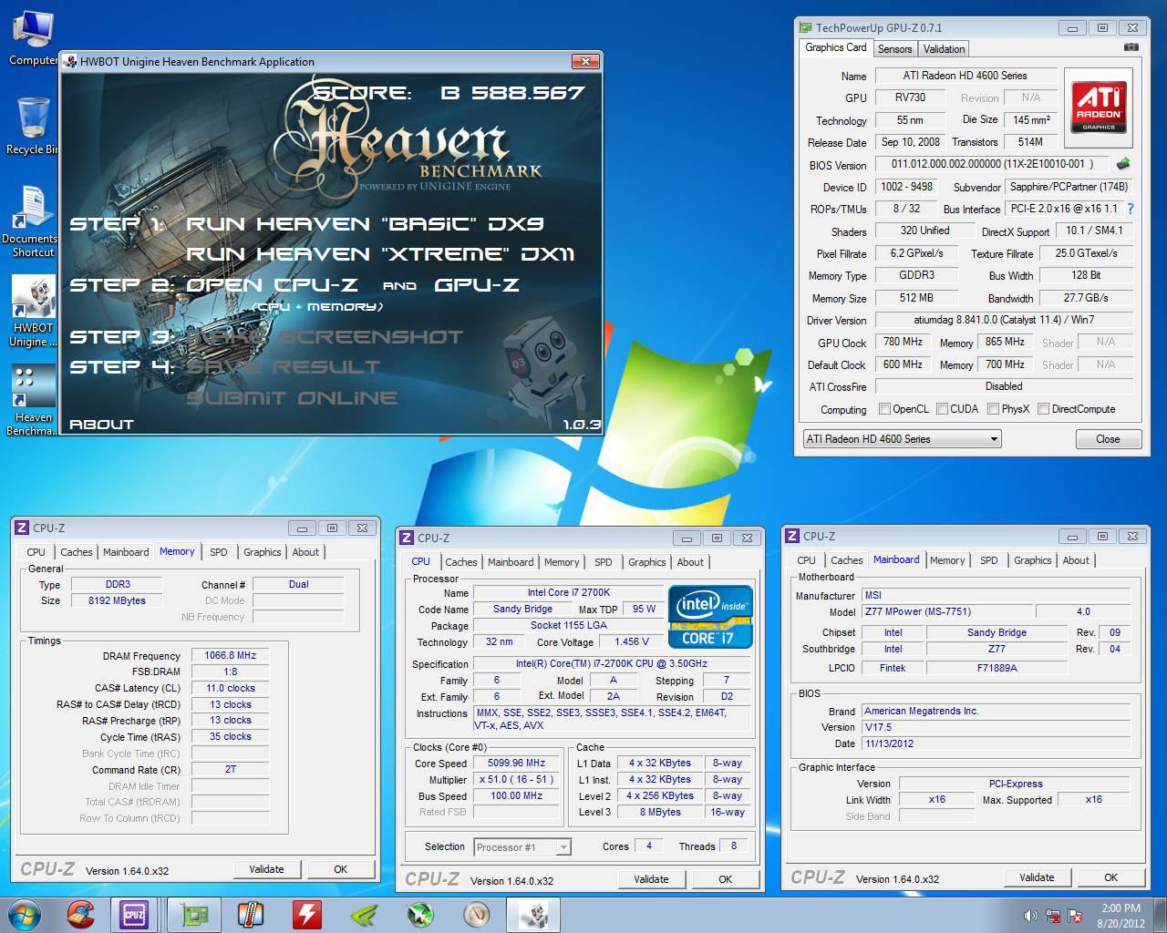1167x933 pixels.
Task: Enable the DirectCompute checkbox
Action: point(1044,409)
